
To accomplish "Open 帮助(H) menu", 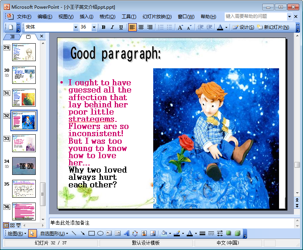I will [208, 17].
